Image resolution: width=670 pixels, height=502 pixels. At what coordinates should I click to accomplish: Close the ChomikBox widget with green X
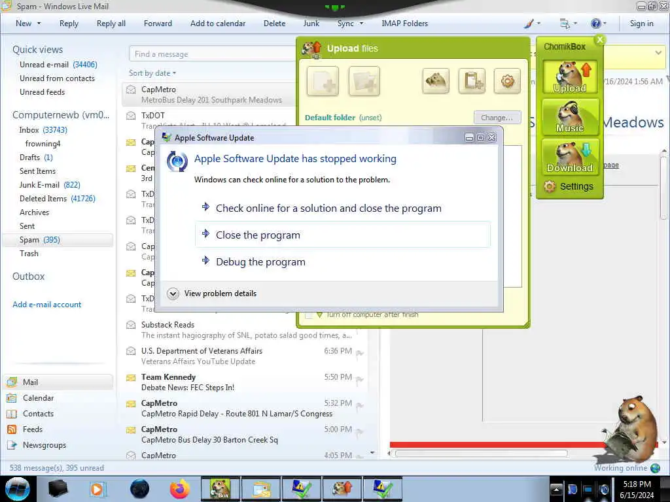click(600, 39)
